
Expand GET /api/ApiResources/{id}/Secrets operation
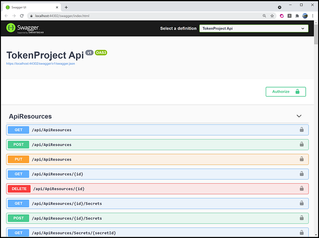pyautogui.click(x=157, y=203)
